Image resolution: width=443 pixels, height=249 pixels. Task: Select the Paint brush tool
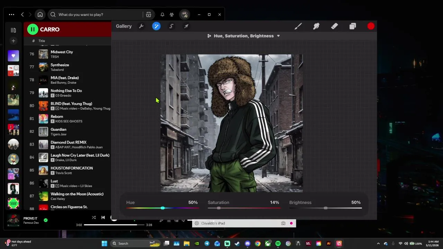click(298, 26)
